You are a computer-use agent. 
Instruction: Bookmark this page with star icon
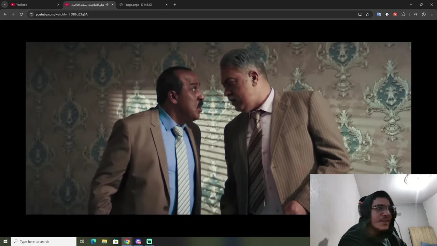tap(367, 14)
